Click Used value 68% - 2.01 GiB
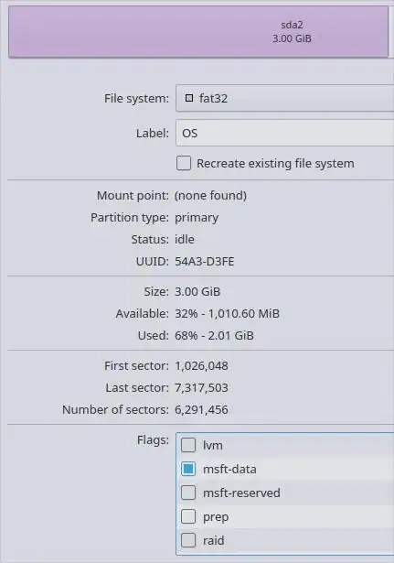This screenshot has width=394, height=563. (x=214, y=335)
